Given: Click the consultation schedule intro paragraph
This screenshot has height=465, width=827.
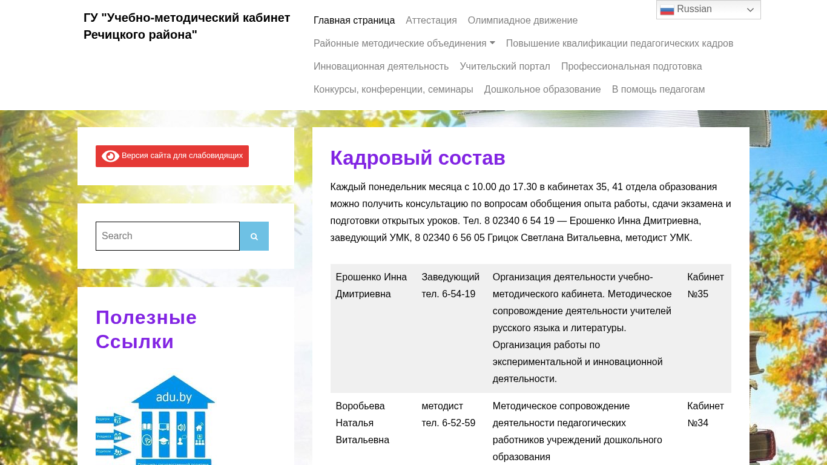Looking at the screenshot, I should [531, 213].
